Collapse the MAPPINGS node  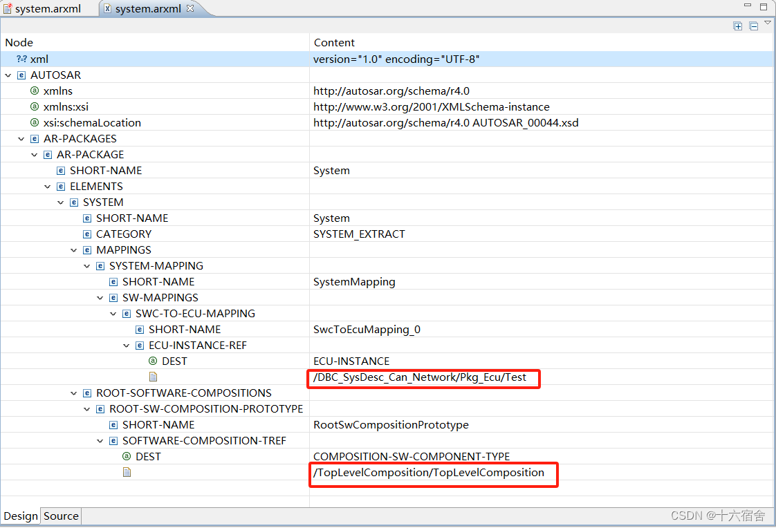pyautogui.click(x=74, y=250)
